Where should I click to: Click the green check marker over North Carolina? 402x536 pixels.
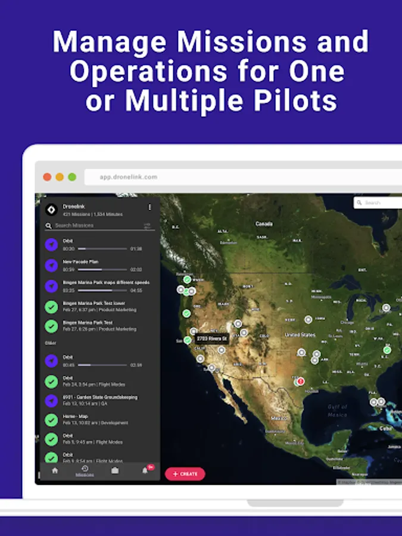click(387, 350)
